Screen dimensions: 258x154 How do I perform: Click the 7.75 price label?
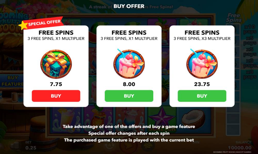pyautogui.click(x=56, y=84)
